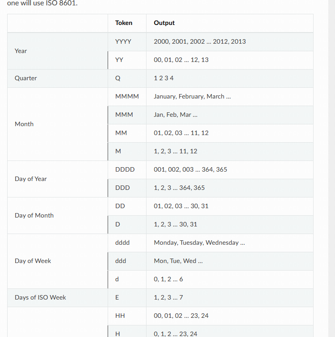Click the YYYY token cell
Screen dimensions: 335x337
pos(127,42)
